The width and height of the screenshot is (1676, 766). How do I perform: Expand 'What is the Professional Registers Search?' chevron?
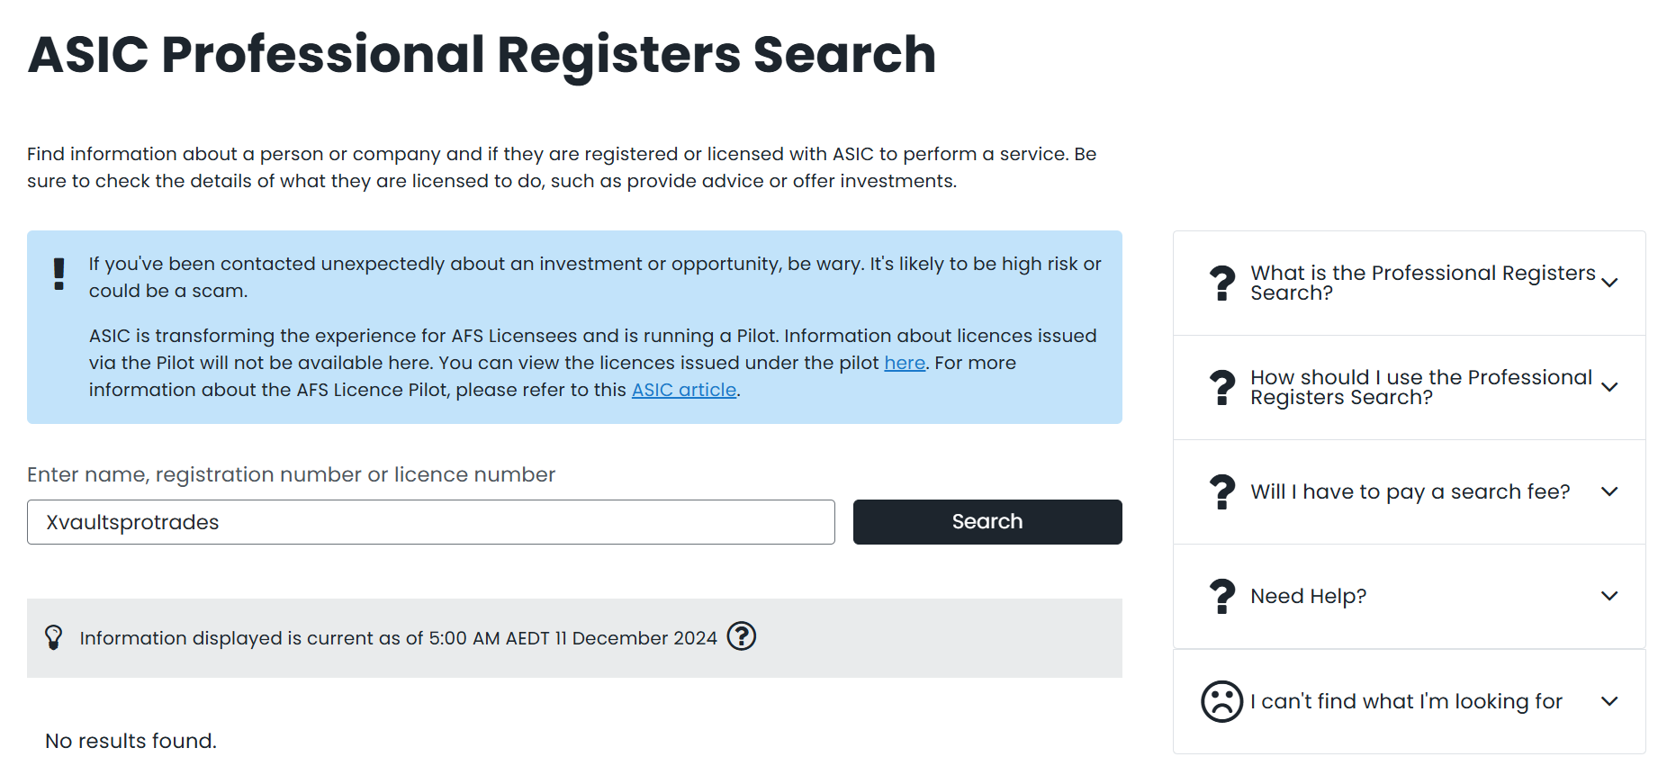point(1610,283)
